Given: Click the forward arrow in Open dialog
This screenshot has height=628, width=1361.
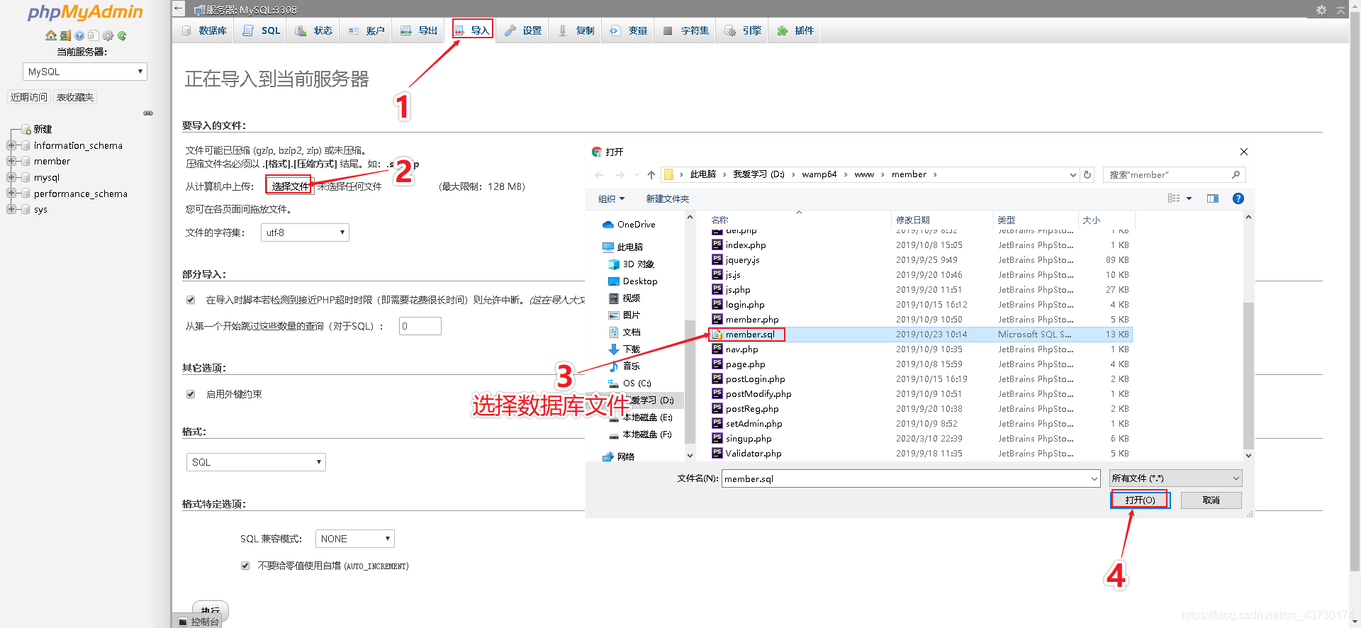Looking at the screenshot, I should pyautogui.click(x=620, y=174).
